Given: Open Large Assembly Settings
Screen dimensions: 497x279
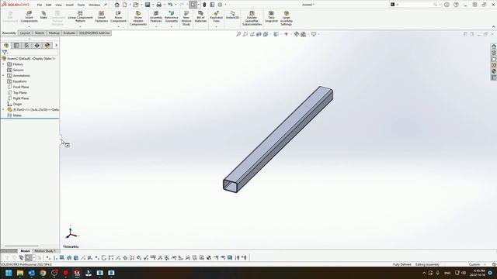Looking at the screenshot, I should click(287, 19).
